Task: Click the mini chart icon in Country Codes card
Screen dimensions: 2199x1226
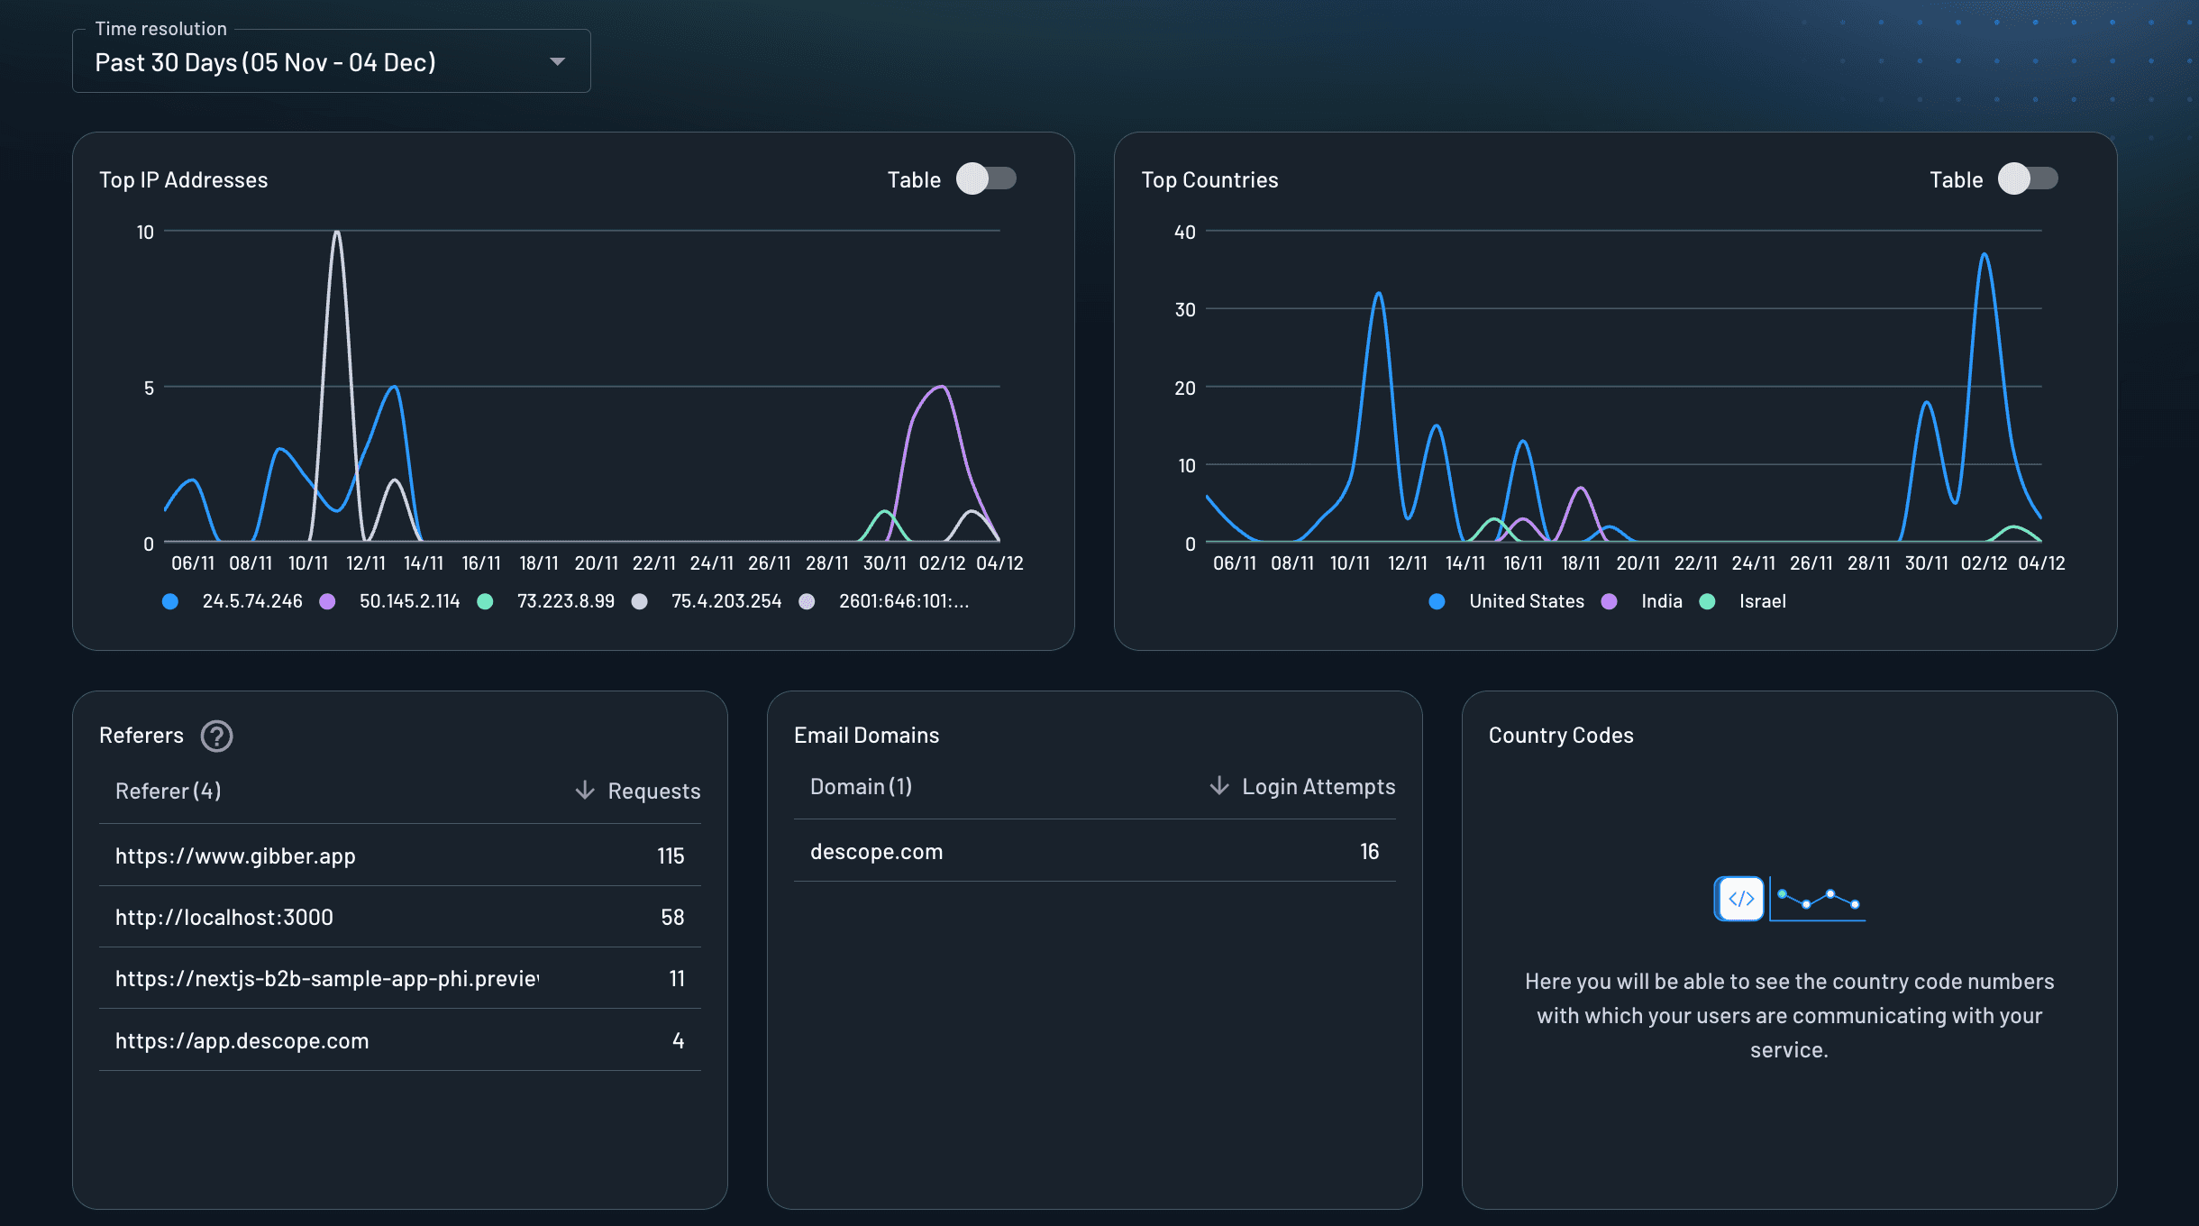Action: pyautogui.click(x=1819, y=899)
